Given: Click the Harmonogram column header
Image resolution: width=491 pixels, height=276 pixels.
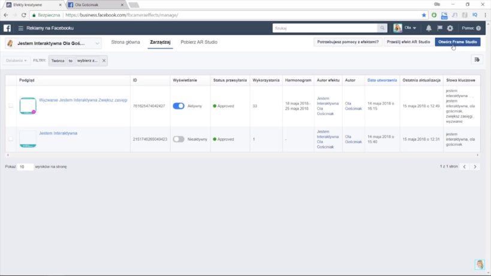Looking at the screenshot, I should point(298,80).
